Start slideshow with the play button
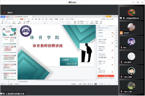 click(x=95, y=84)
